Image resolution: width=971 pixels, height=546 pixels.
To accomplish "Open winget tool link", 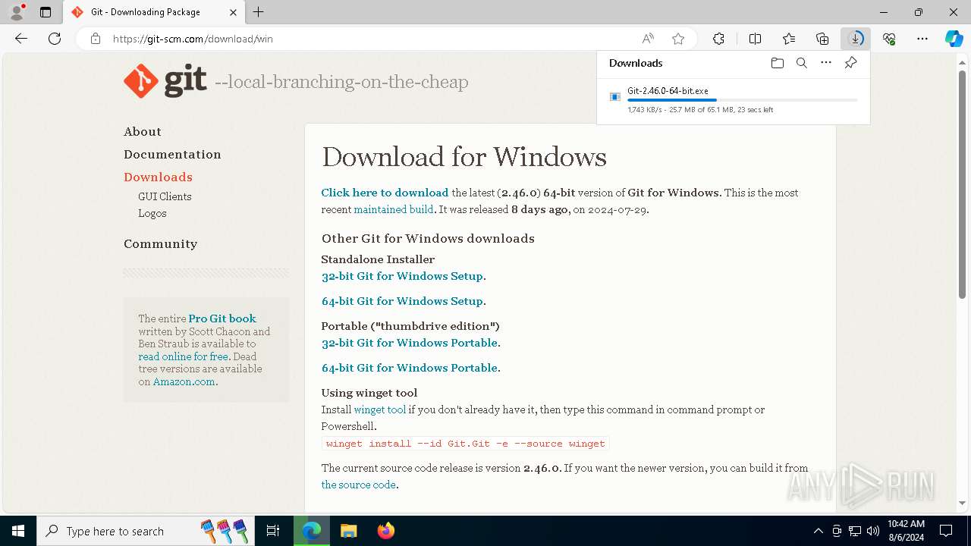I will pos(379,409).
